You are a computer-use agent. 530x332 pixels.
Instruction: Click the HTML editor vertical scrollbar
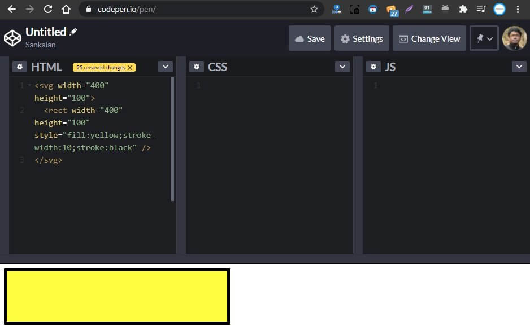(173, 139)
